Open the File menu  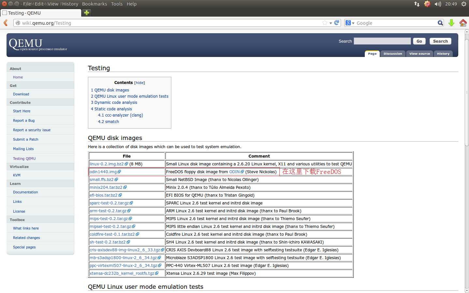27,4
